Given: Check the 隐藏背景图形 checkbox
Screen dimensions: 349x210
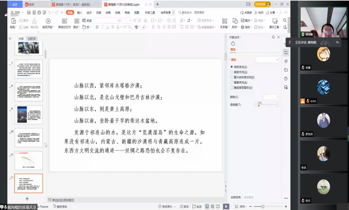Looking at the screenshot, I should pyautogui.click(x=232, y=87).
